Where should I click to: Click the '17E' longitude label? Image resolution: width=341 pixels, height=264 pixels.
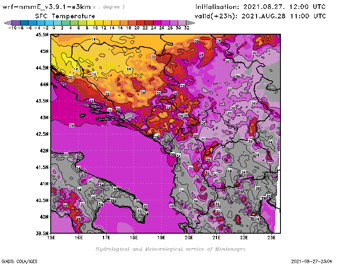[x=106, y=238]
